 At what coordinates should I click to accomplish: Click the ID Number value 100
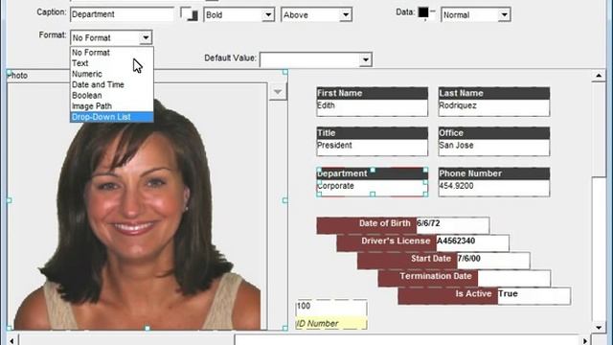point(331,309)
